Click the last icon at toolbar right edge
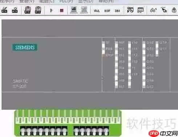 (174, 10)
